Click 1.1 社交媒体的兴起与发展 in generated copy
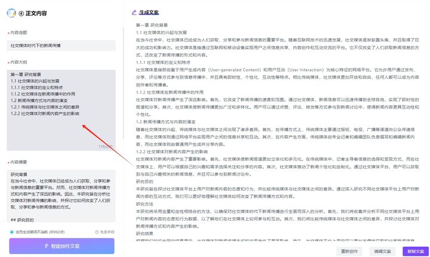Viewport: 430px width, 257px height. [x=161, y=33]
